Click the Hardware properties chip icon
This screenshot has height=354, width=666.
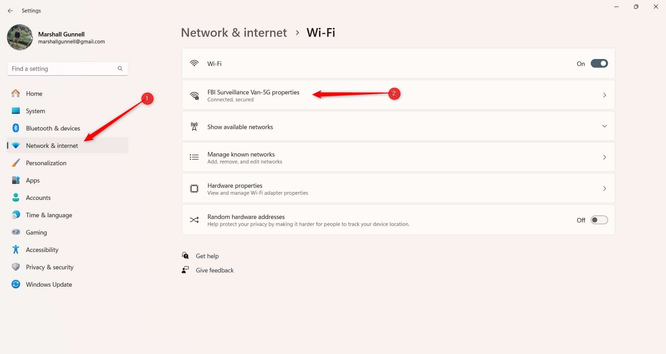194,188
